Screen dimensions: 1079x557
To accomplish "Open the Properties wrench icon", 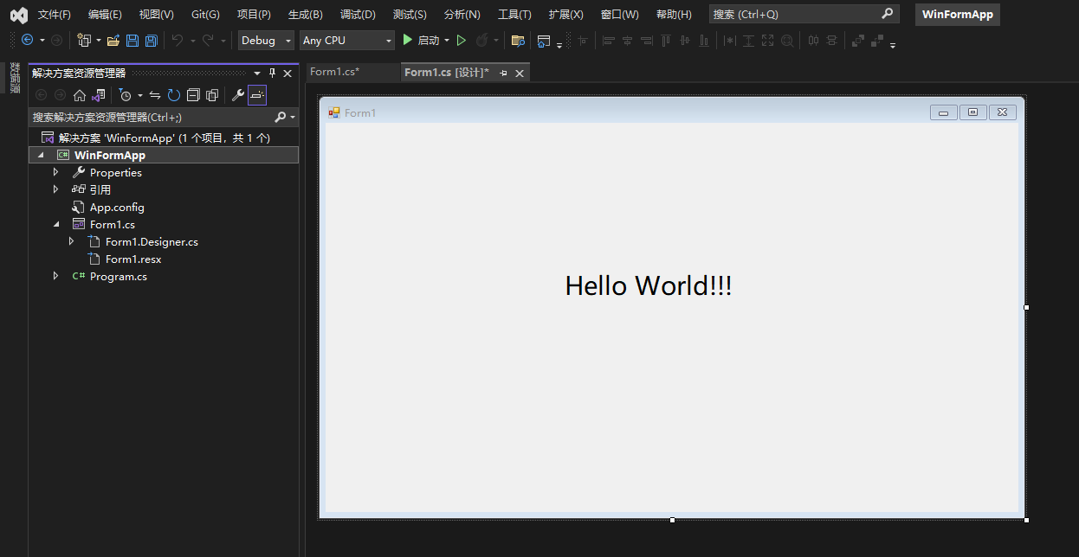I will point(240,95).
